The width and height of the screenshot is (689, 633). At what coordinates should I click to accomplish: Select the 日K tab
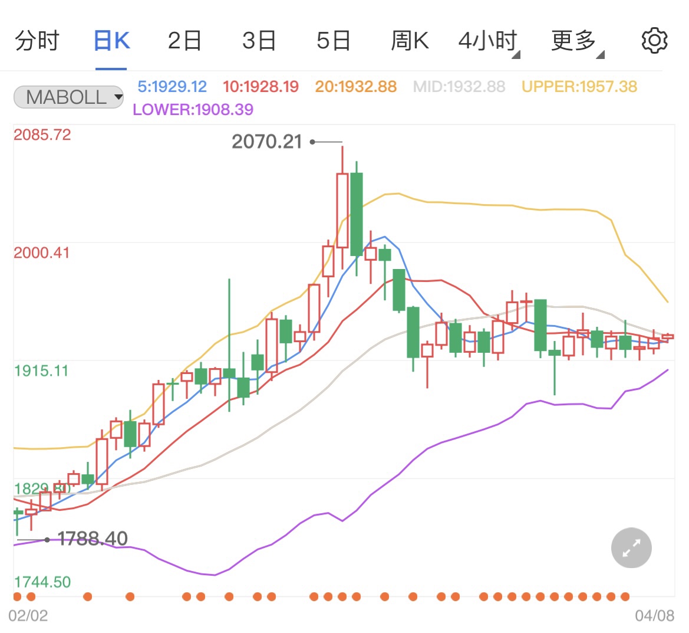[111, 41]
